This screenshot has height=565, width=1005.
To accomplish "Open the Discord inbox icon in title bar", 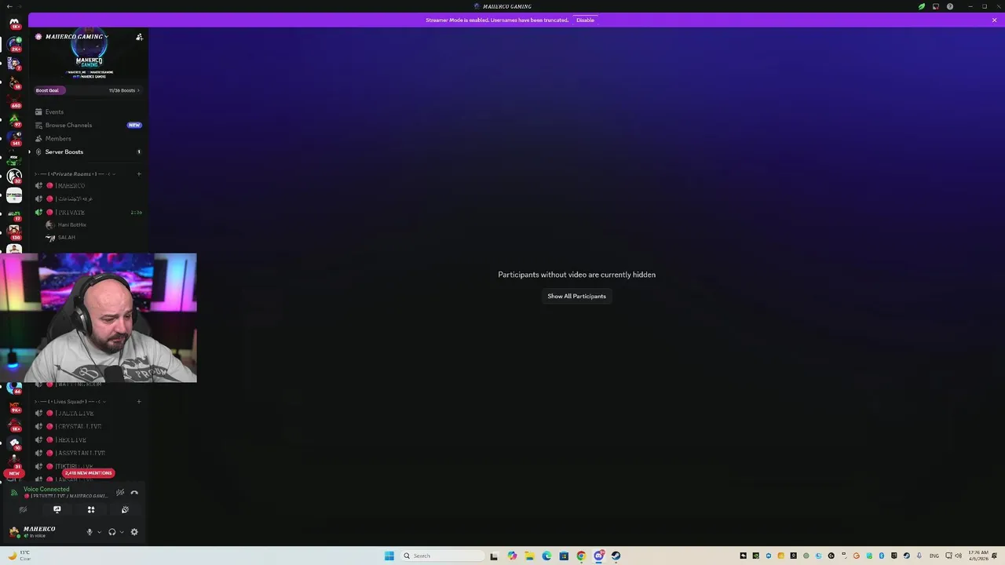I will pyautogui.click(x=936, y=6).
